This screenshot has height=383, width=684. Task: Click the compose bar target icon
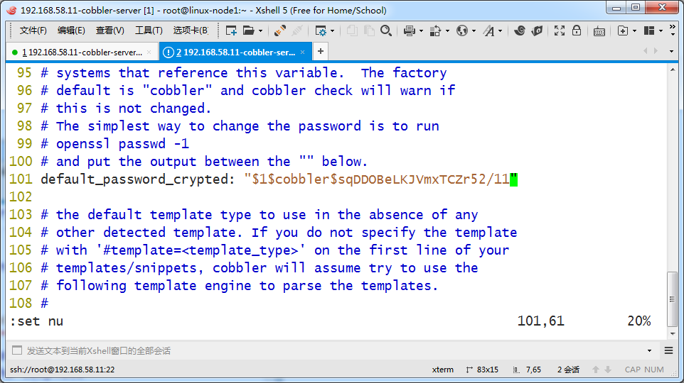[17, 350]
